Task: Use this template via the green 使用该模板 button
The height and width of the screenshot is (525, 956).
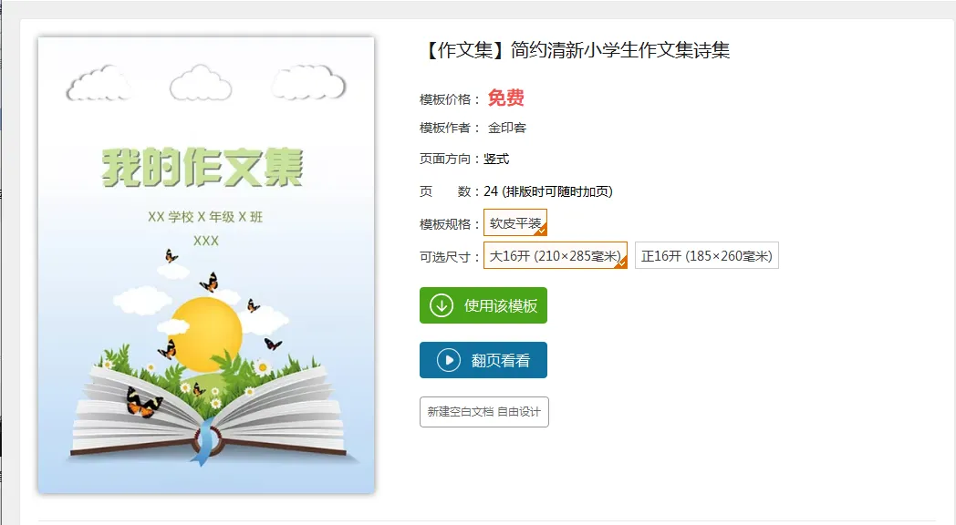Action: [483, 305]
